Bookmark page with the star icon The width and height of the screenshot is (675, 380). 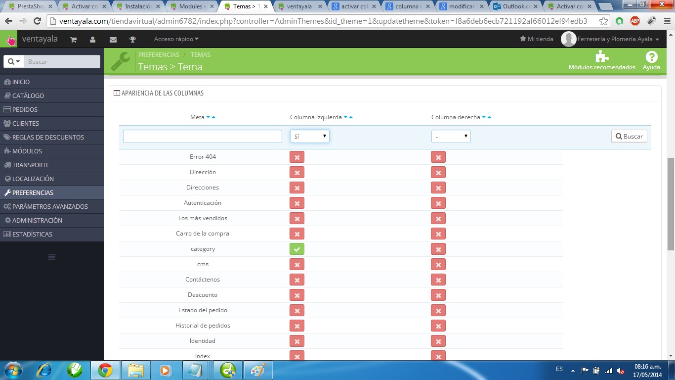(603, 21)
